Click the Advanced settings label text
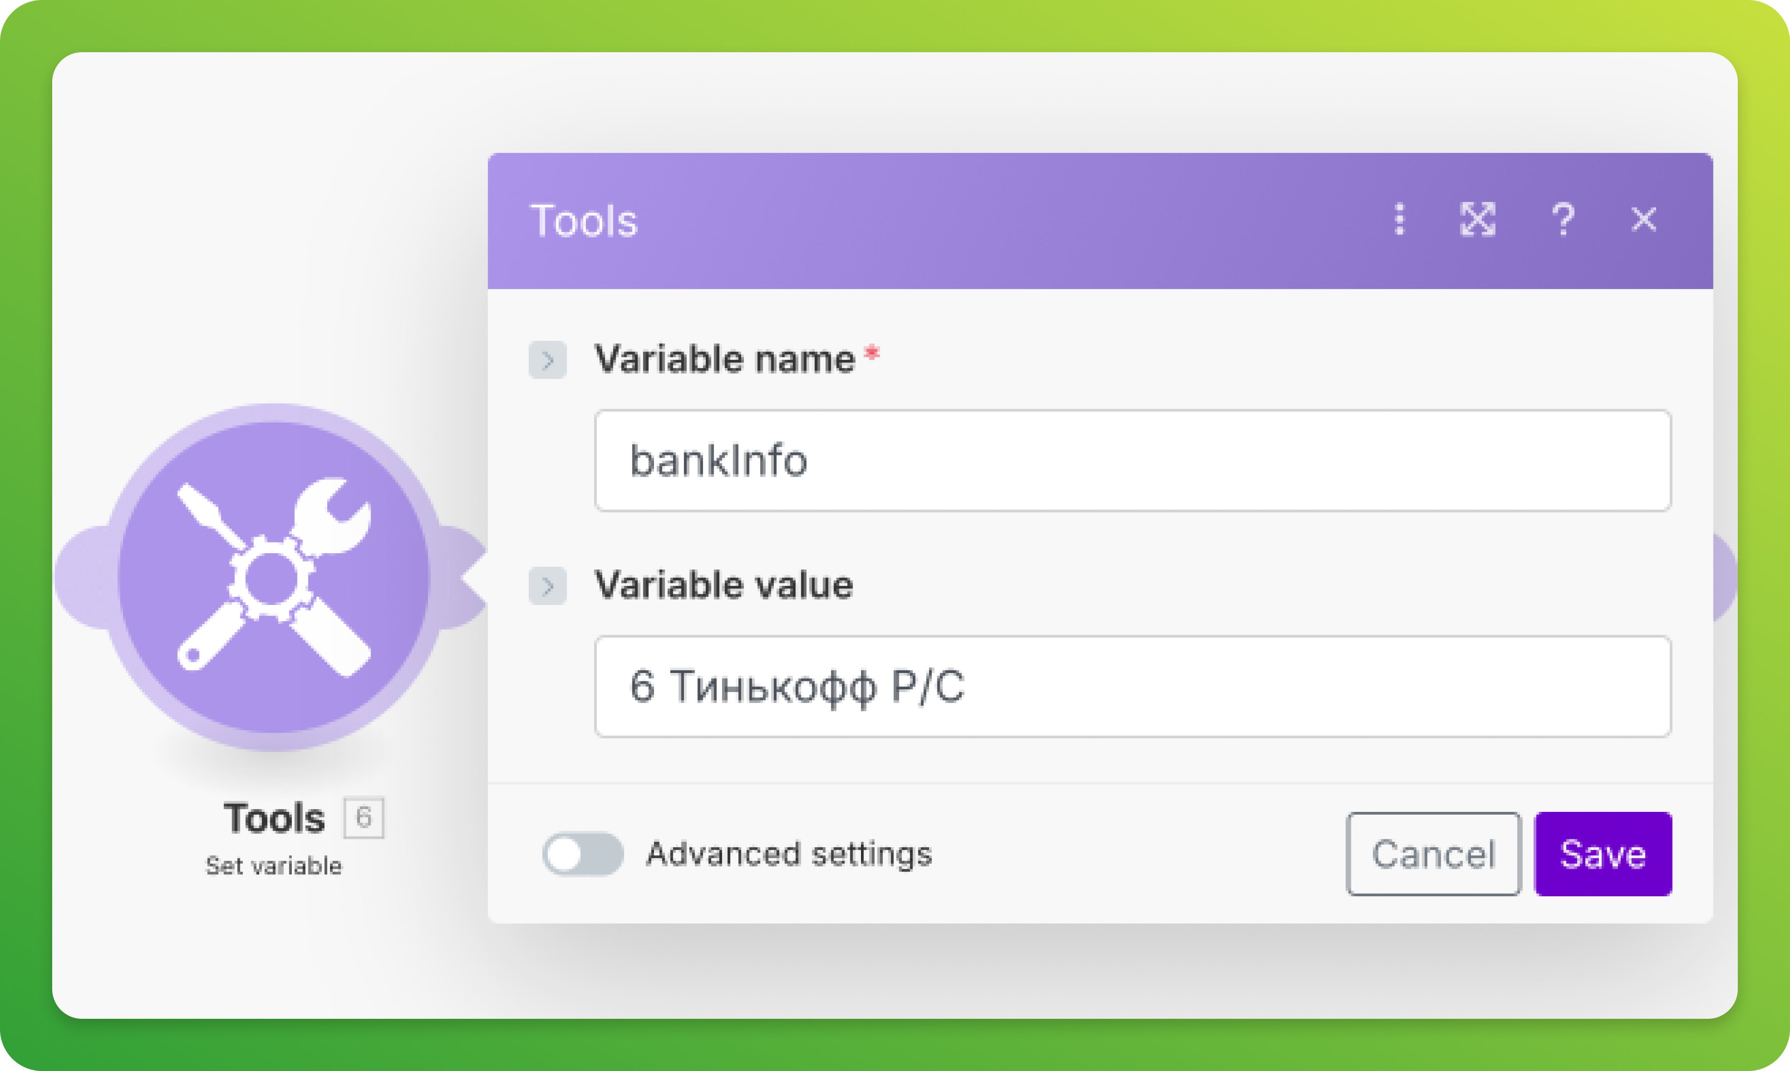The height and width of the screenshot is (1071, 1790). pos(789,854)
